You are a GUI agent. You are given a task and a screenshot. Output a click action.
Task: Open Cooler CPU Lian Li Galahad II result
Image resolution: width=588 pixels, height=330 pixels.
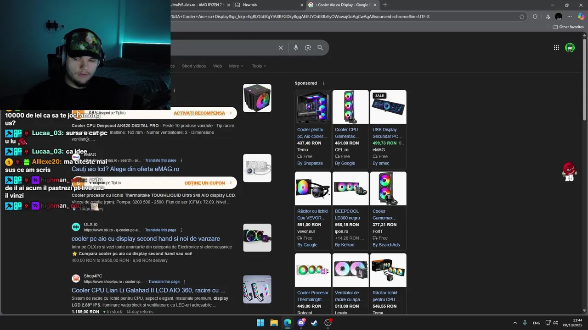click(x=148, y=290)
